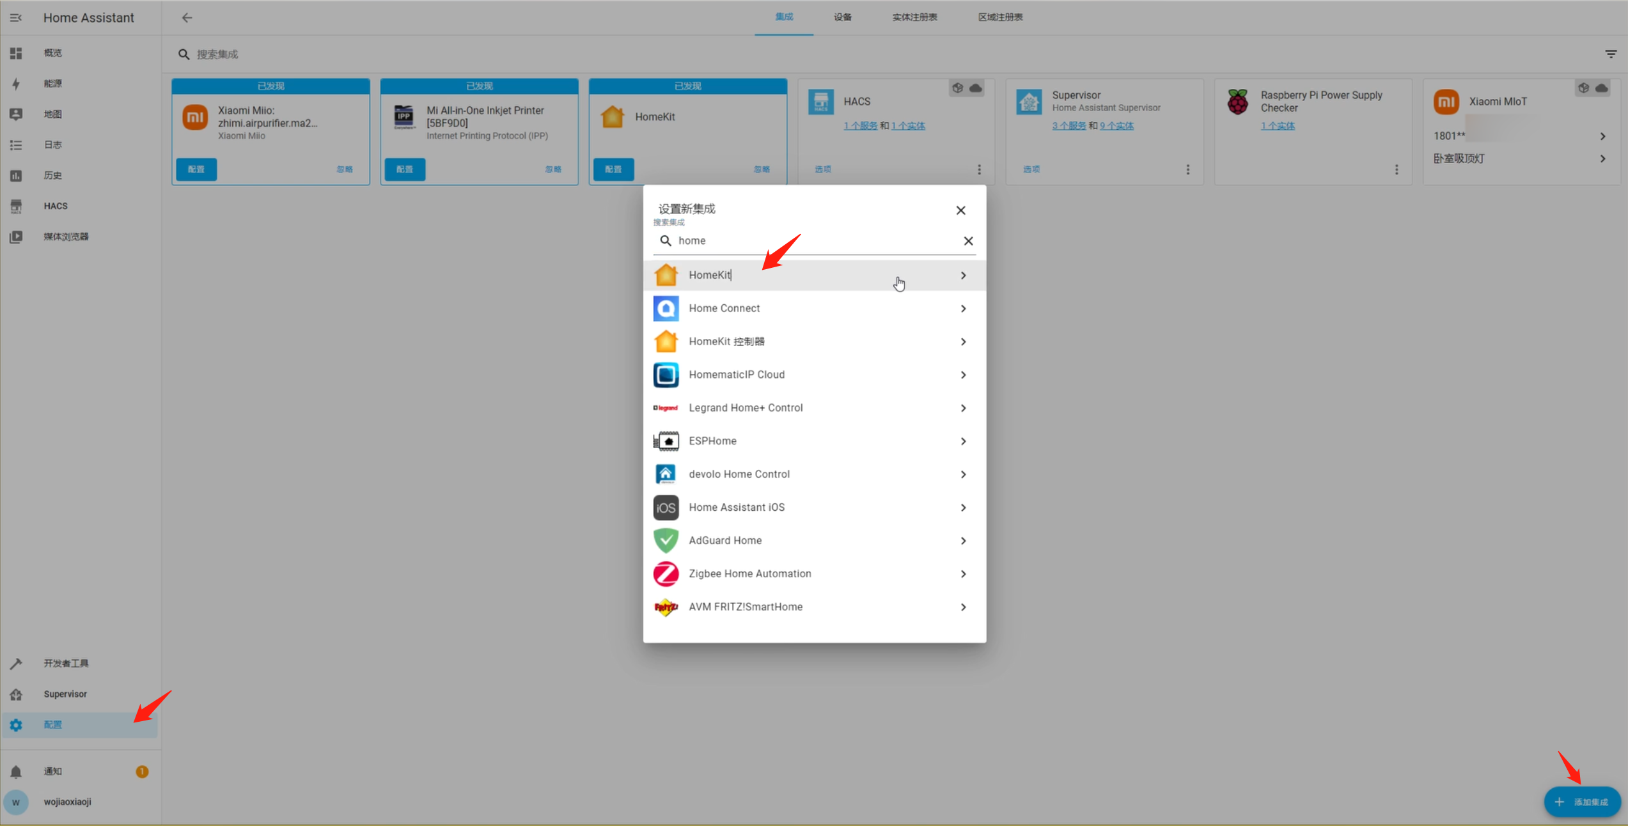
Task: Open the overview dashboard icon in sidebar
Action: click(16, 53)
